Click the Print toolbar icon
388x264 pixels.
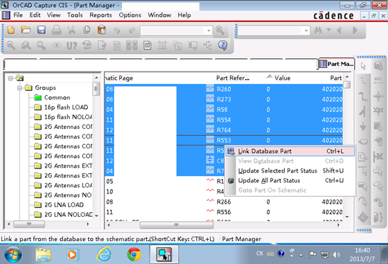(56, 30)
